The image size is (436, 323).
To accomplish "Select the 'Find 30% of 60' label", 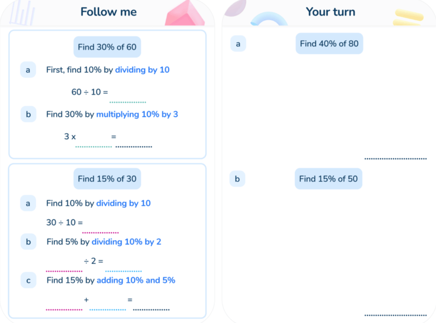I will click(x=107, y=47).
